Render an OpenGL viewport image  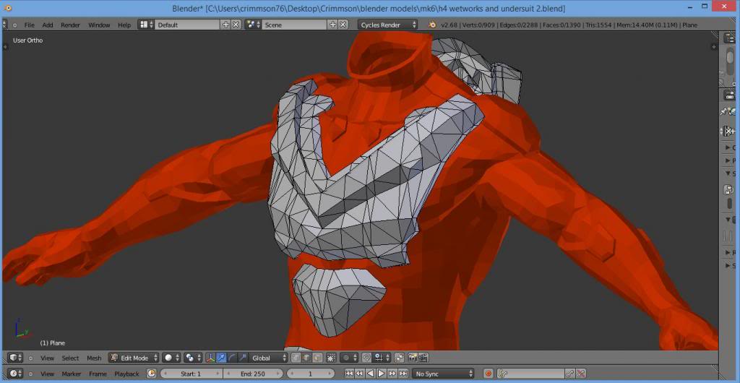coord(412,358)
